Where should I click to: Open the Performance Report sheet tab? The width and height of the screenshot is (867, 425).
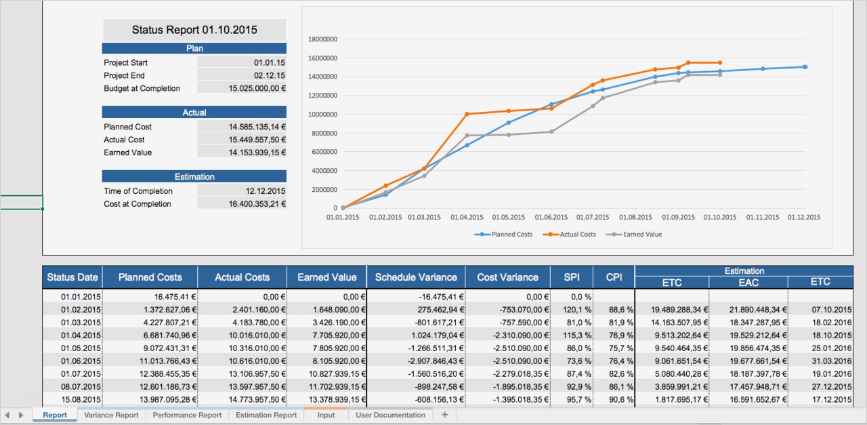(187, 415)
